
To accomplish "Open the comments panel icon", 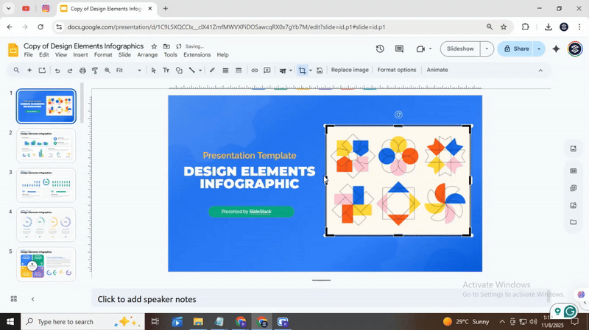I will [399, 49].
